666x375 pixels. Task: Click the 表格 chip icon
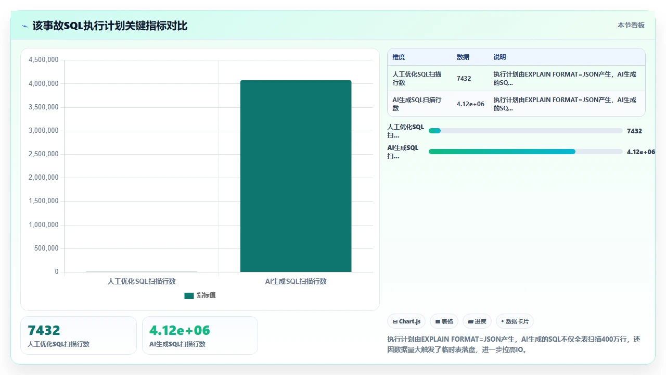point(438,322)
